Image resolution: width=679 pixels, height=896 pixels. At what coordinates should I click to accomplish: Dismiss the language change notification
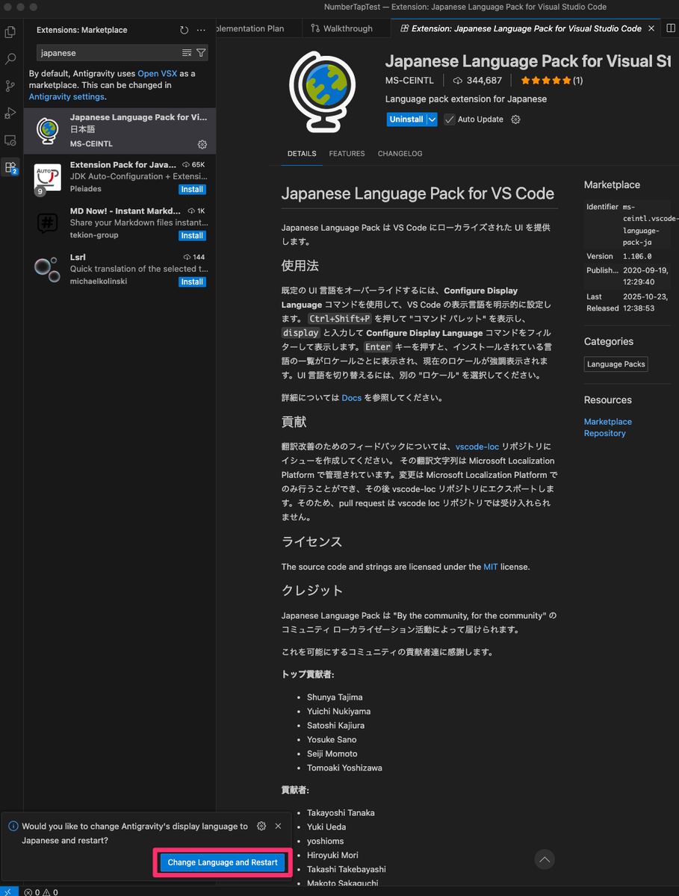click(278, 827)
